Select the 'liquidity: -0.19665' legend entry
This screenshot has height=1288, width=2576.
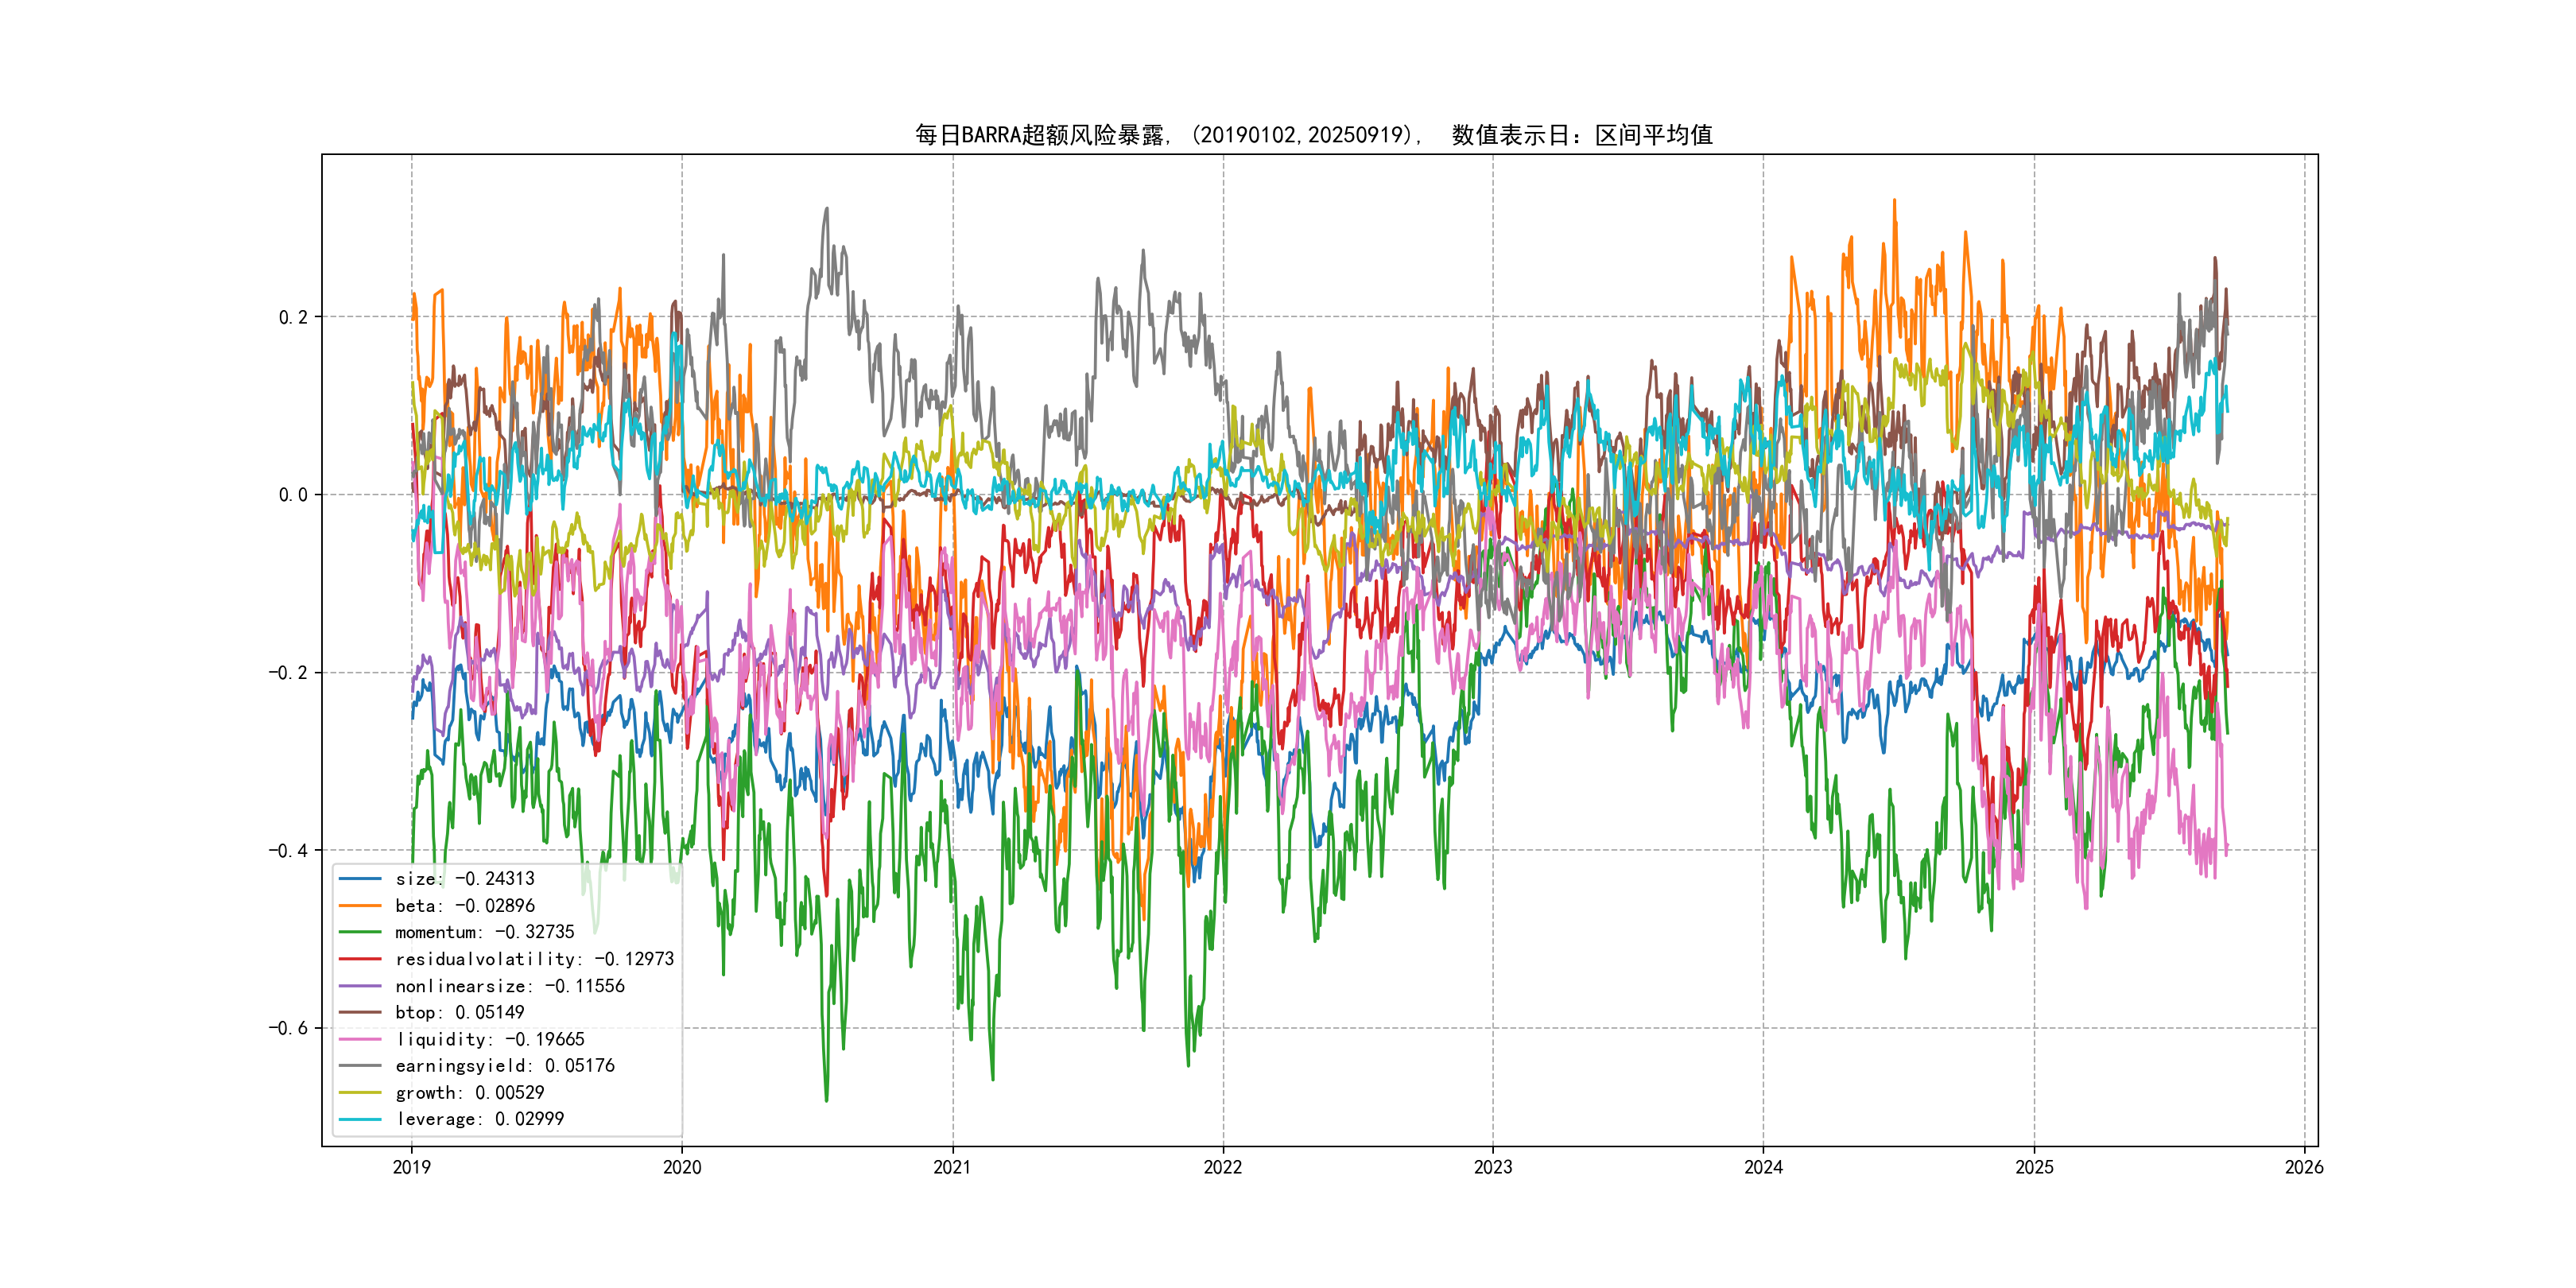(x=490, y=1040)
